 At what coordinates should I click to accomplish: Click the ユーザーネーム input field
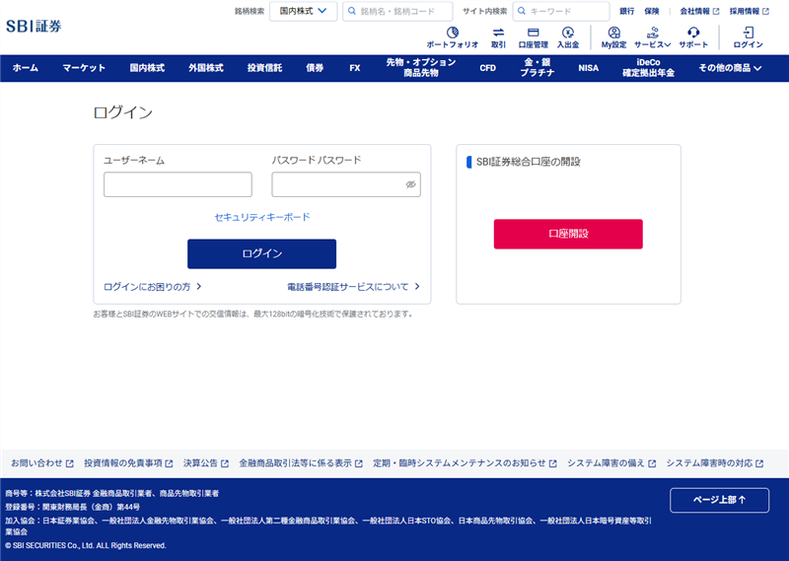coord(178,184)
